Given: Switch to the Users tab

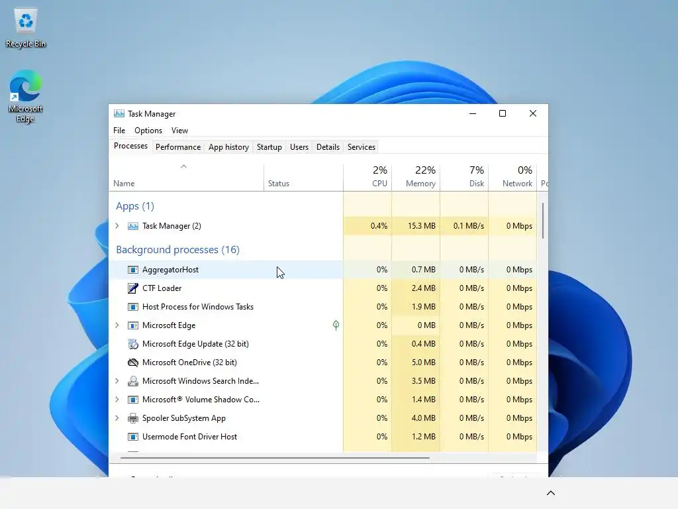Looking at the screenshot, I should [299, 147].
